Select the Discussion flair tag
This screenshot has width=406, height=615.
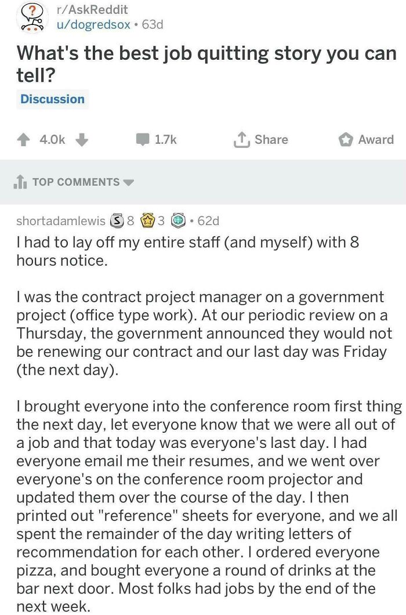click(x=52, y=99)
